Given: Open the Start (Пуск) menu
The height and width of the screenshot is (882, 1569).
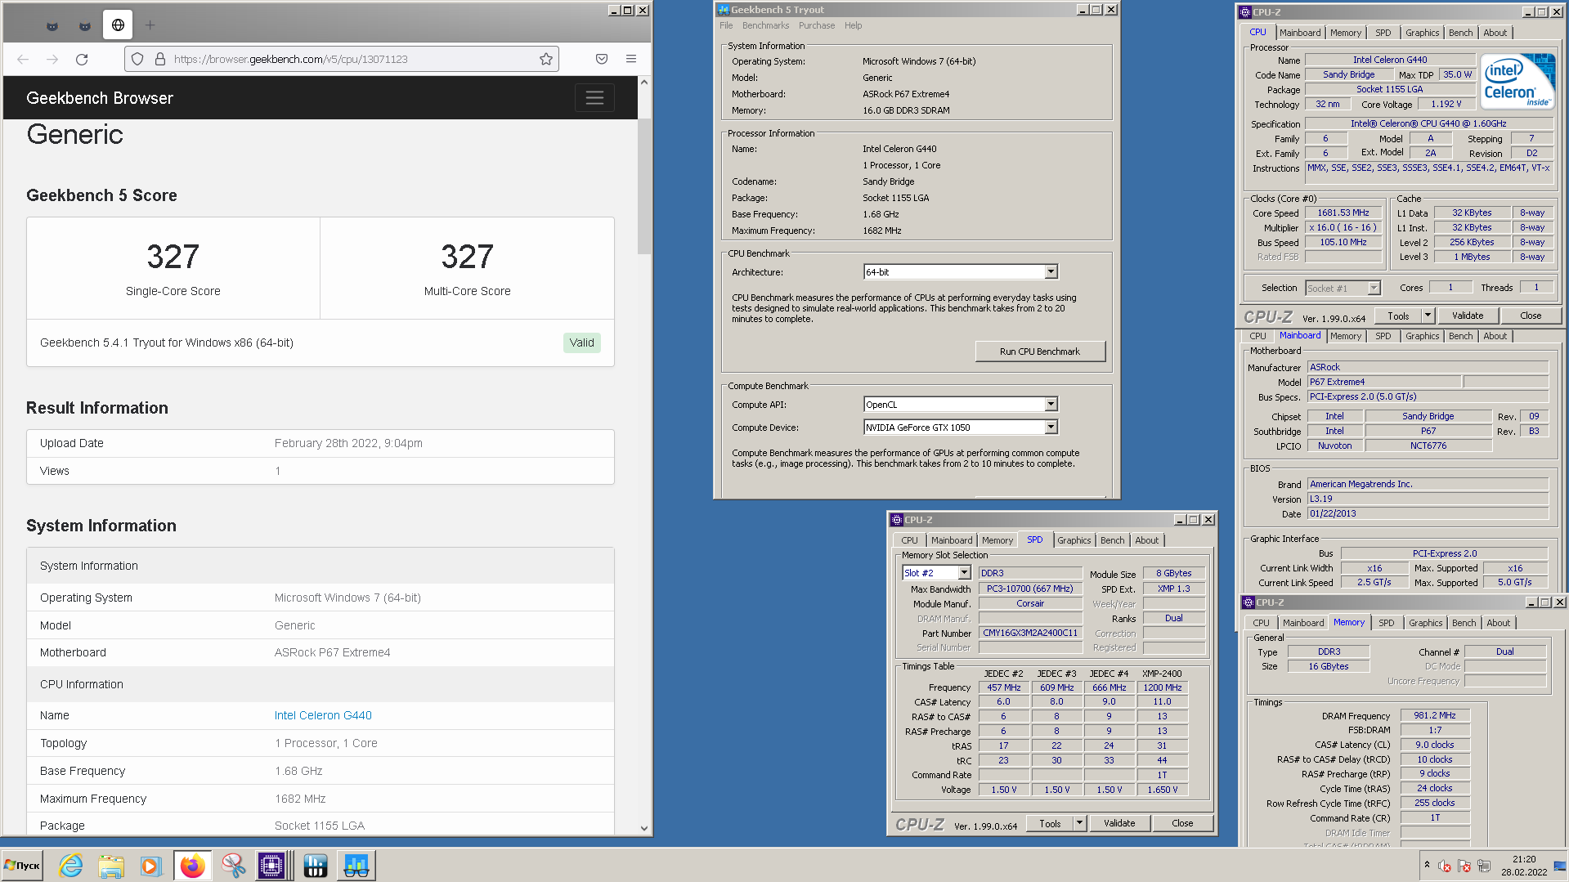Looking at the screenshot, I should click(22, 866).
